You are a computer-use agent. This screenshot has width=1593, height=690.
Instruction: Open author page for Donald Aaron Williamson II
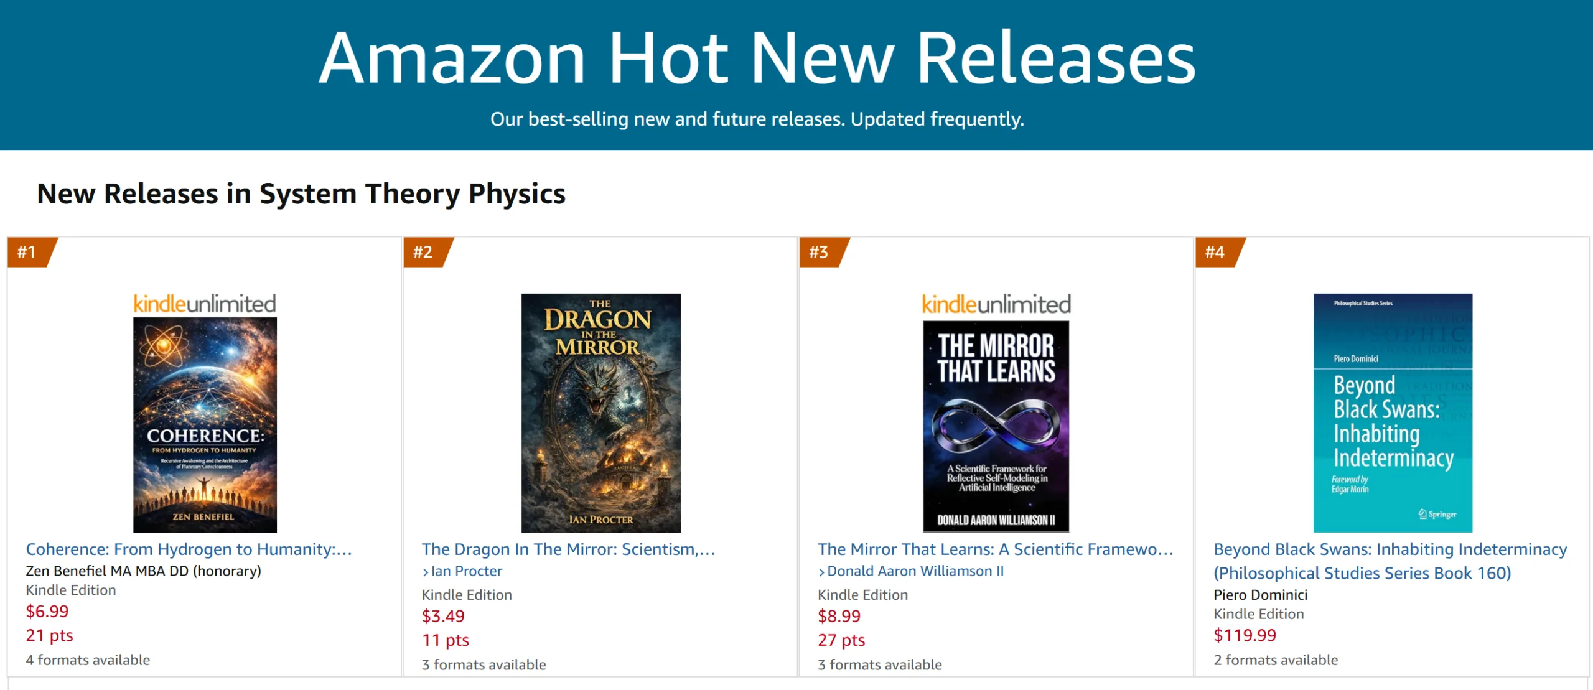(915, 571)
